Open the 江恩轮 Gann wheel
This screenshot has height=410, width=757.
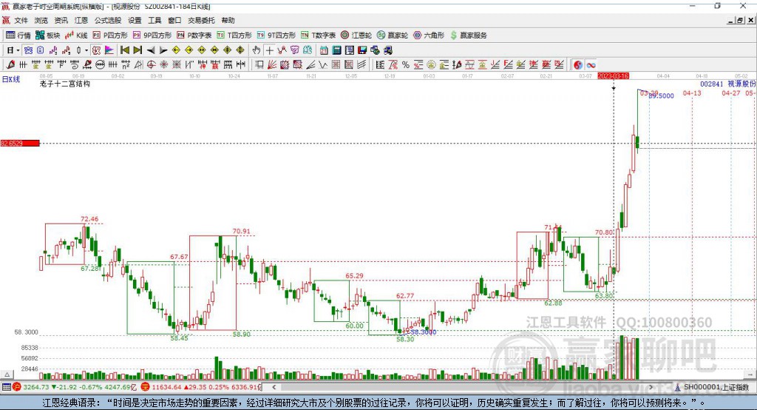click(356, 36)
